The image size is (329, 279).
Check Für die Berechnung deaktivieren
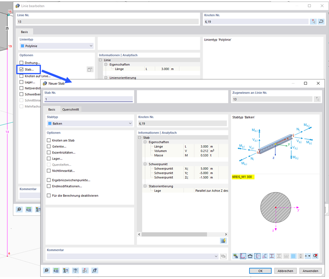point(48,196)
